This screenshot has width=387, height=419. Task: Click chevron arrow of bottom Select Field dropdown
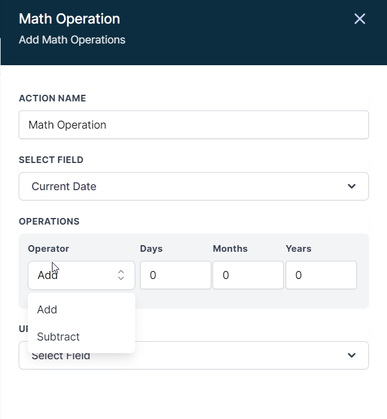[x=352, y=356]
